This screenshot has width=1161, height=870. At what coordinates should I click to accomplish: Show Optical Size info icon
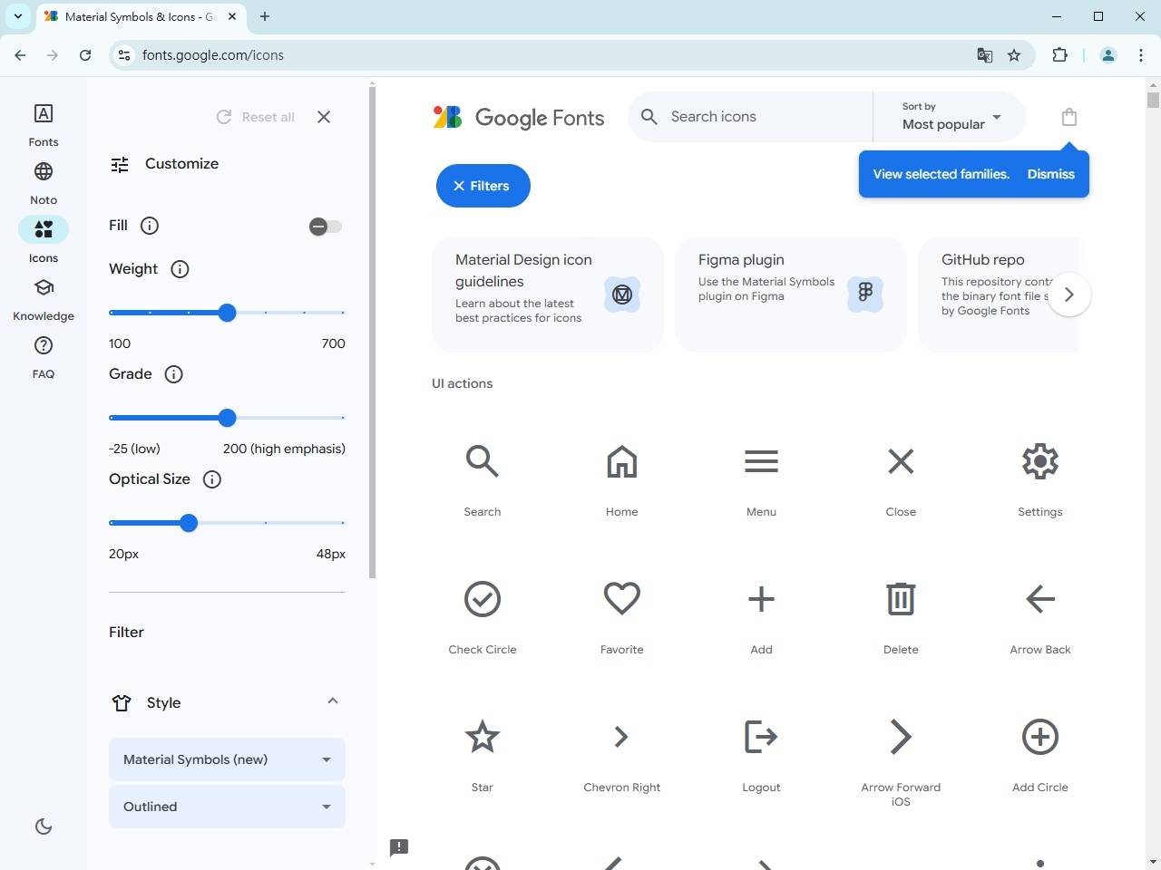(211, 479)
